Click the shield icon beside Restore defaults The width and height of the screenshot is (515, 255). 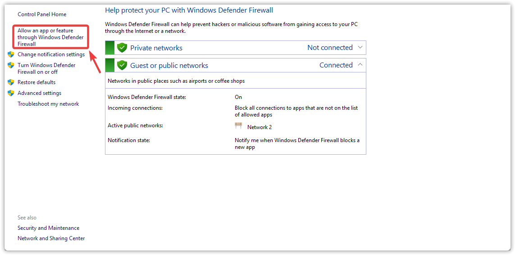(x=11, y=82)
